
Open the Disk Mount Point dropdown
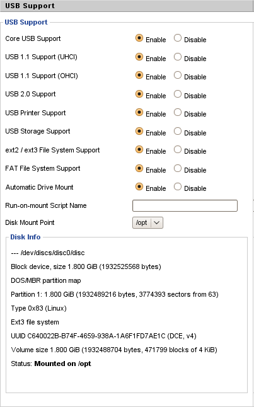[x=147, y=222]
